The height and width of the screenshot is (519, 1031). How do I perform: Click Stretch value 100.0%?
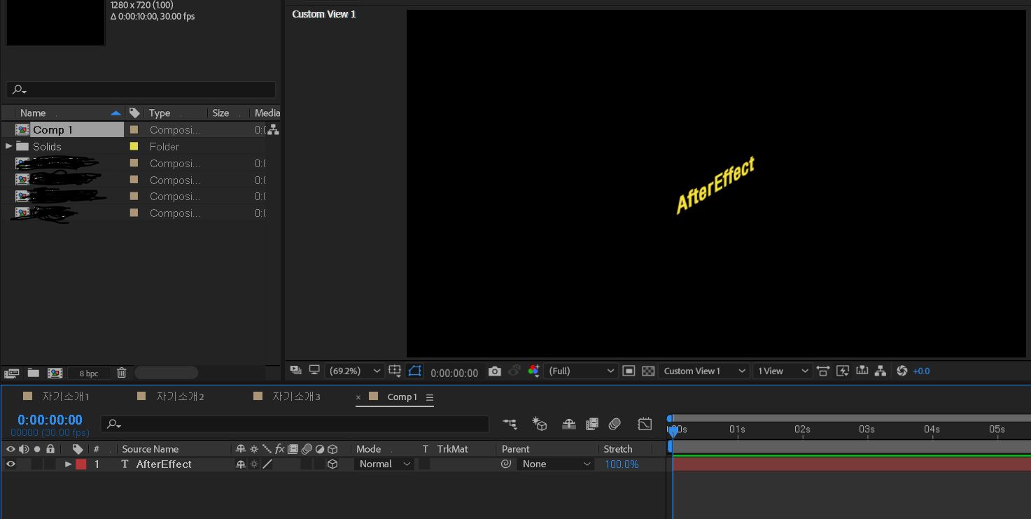click(622, 464)
